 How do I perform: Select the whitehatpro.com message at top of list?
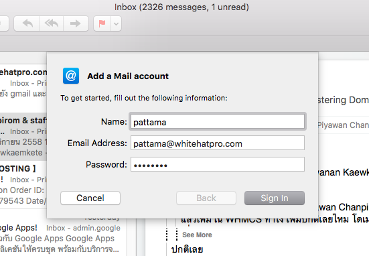pyautogui.click(x=23, y=82)
